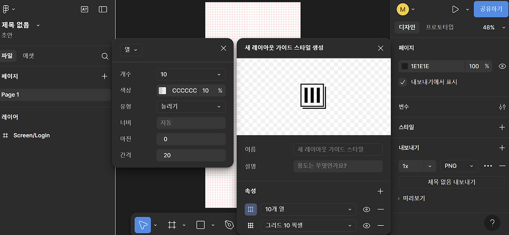Click the column grid icon beside 10개 열
The height and width of the screenshot is (235, 509).
tap(251, 209)
